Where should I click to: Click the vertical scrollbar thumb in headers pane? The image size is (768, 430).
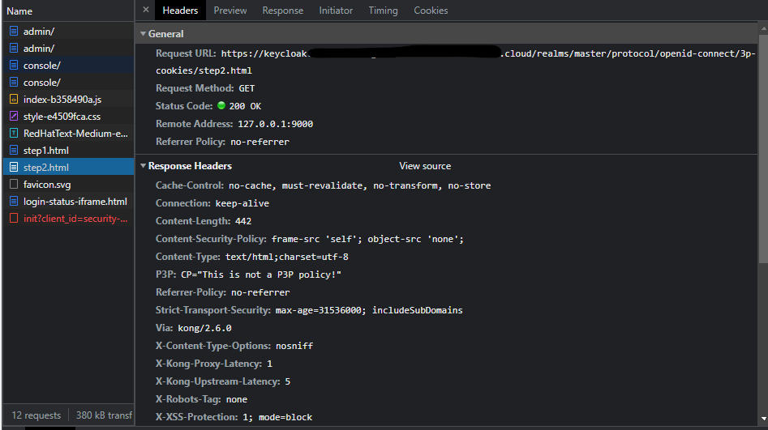[x=764, y=147]
